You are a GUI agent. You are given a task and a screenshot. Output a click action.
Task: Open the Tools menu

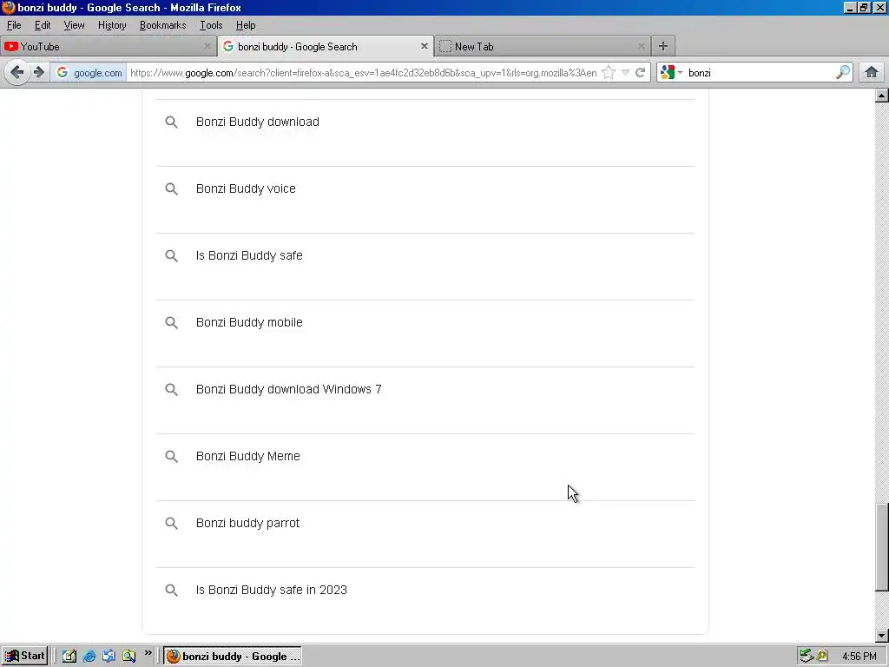(x=211, y=25)
